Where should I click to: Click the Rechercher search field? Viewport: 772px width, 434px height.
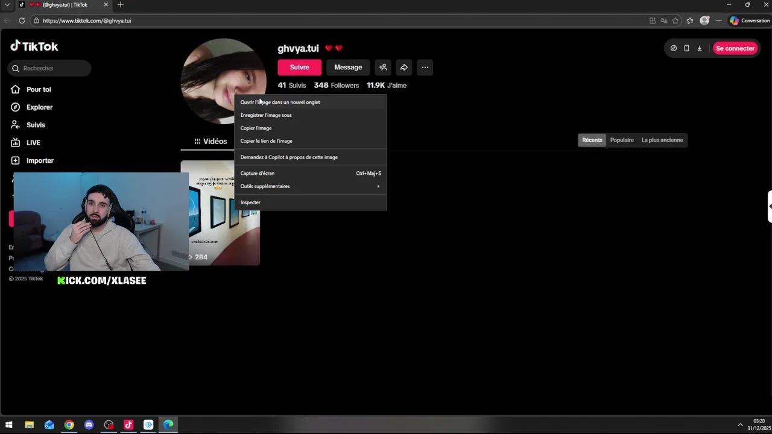pyautogui.click(x=49, y=68)
